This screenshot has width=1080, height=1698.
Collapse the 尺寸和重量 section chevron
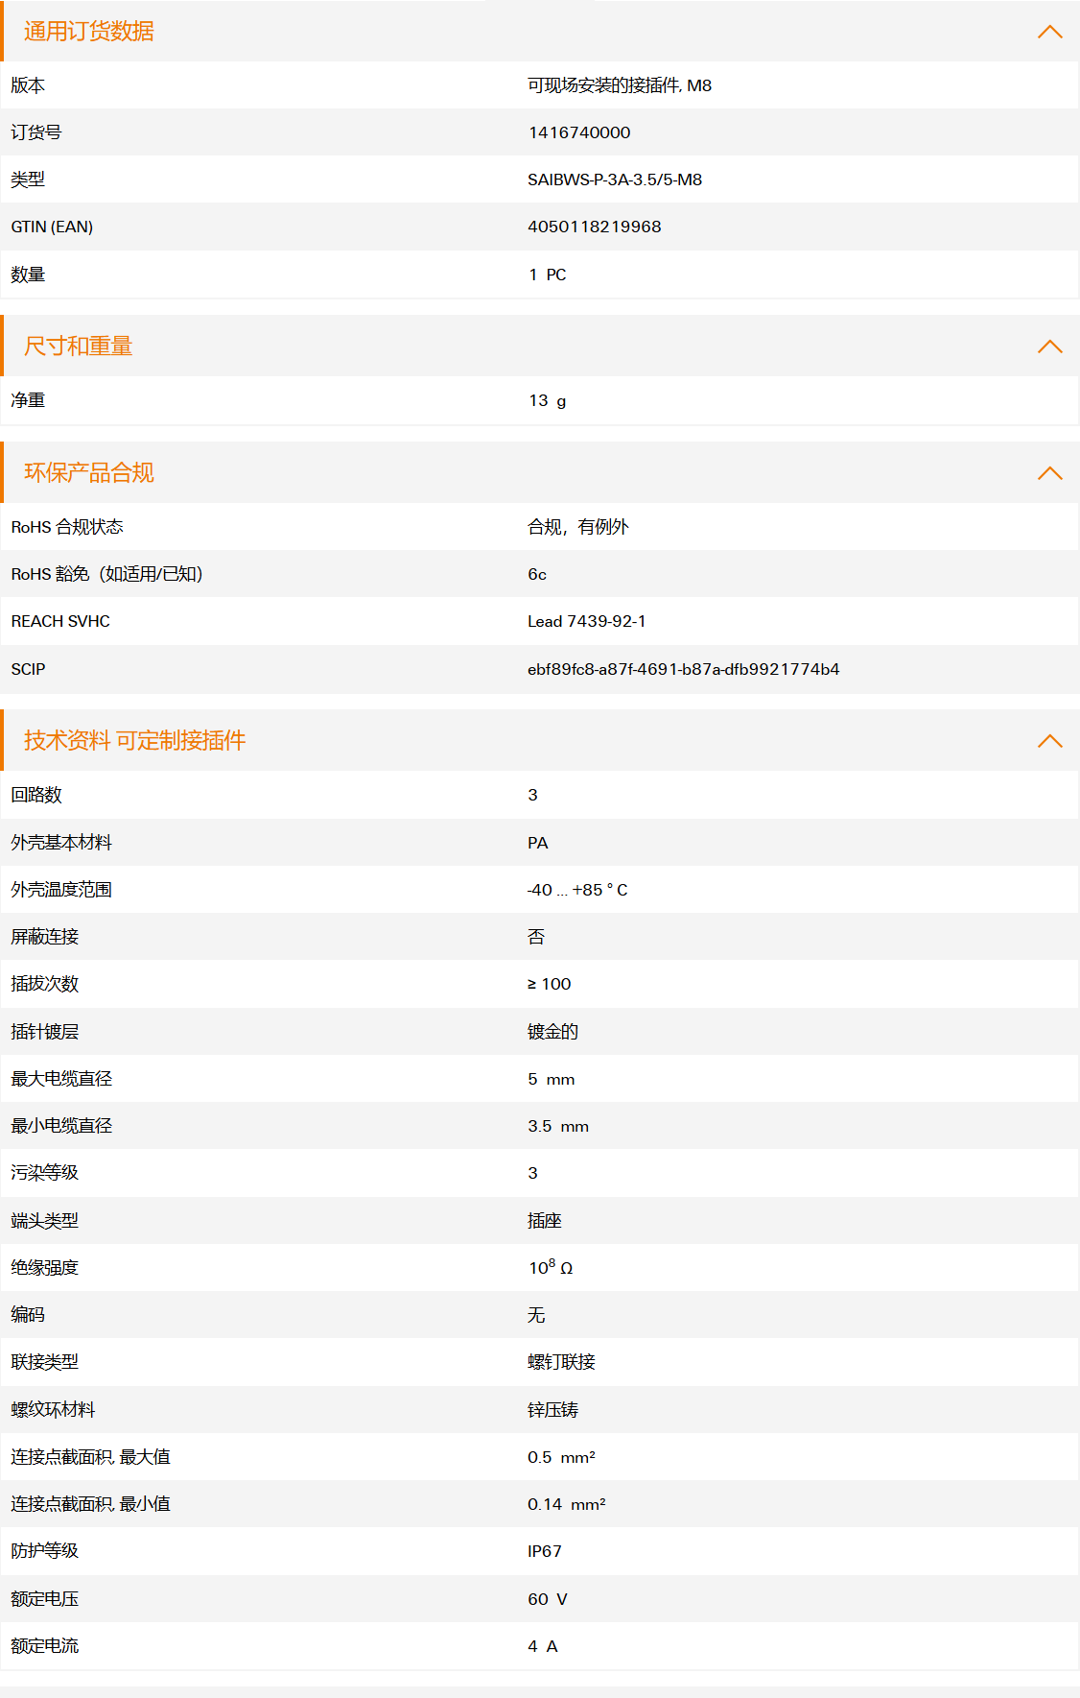pyautogui.click(x=1050, y=347)
